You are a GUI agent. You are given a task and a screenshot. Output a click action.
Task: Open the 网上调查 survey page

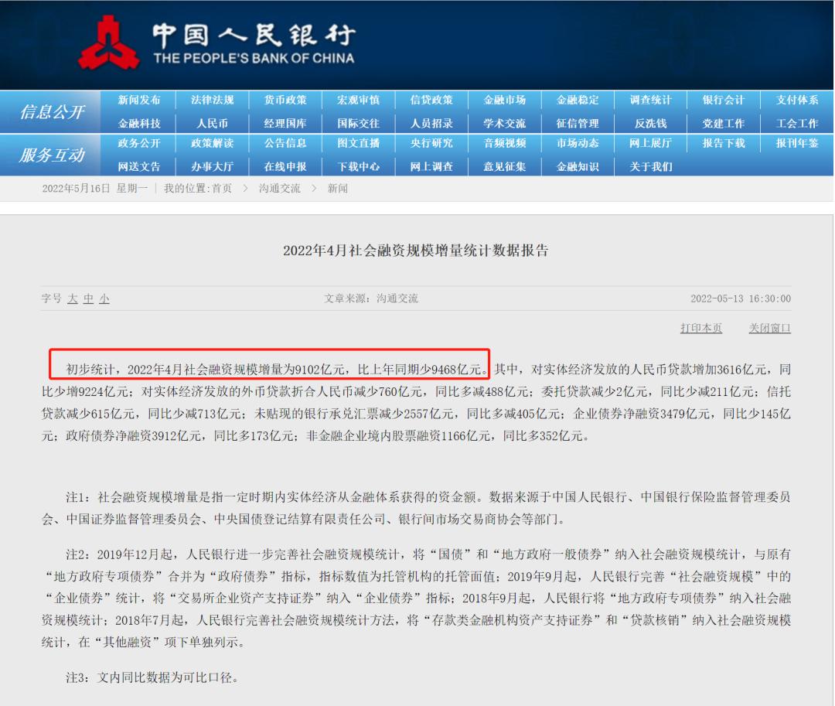[432, 165]
